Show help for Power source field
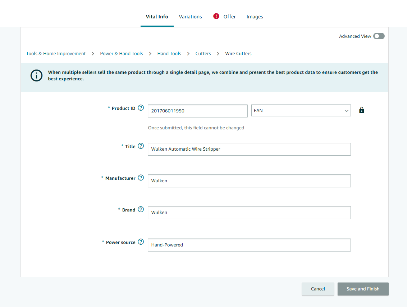 (x=141, y=242)
